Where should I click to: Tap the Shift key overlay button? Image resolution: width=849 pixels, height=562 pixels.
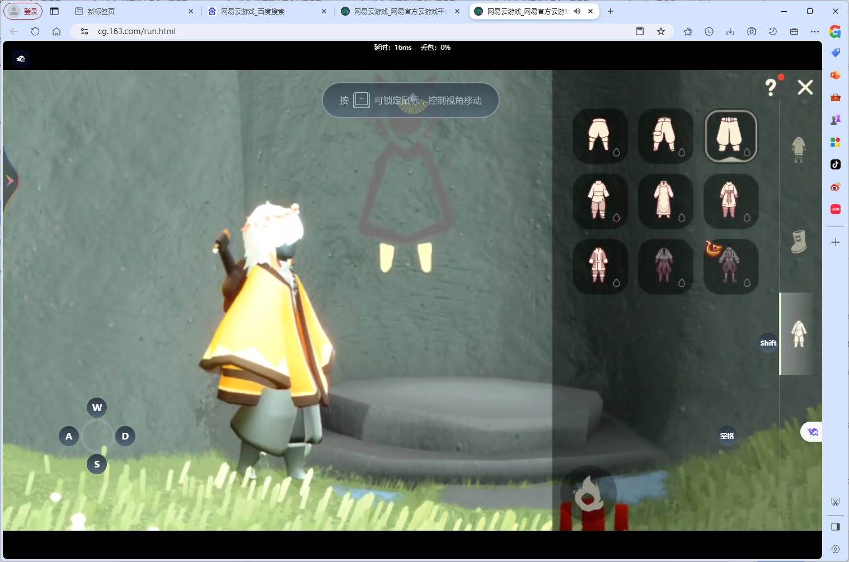click(768, 343)
